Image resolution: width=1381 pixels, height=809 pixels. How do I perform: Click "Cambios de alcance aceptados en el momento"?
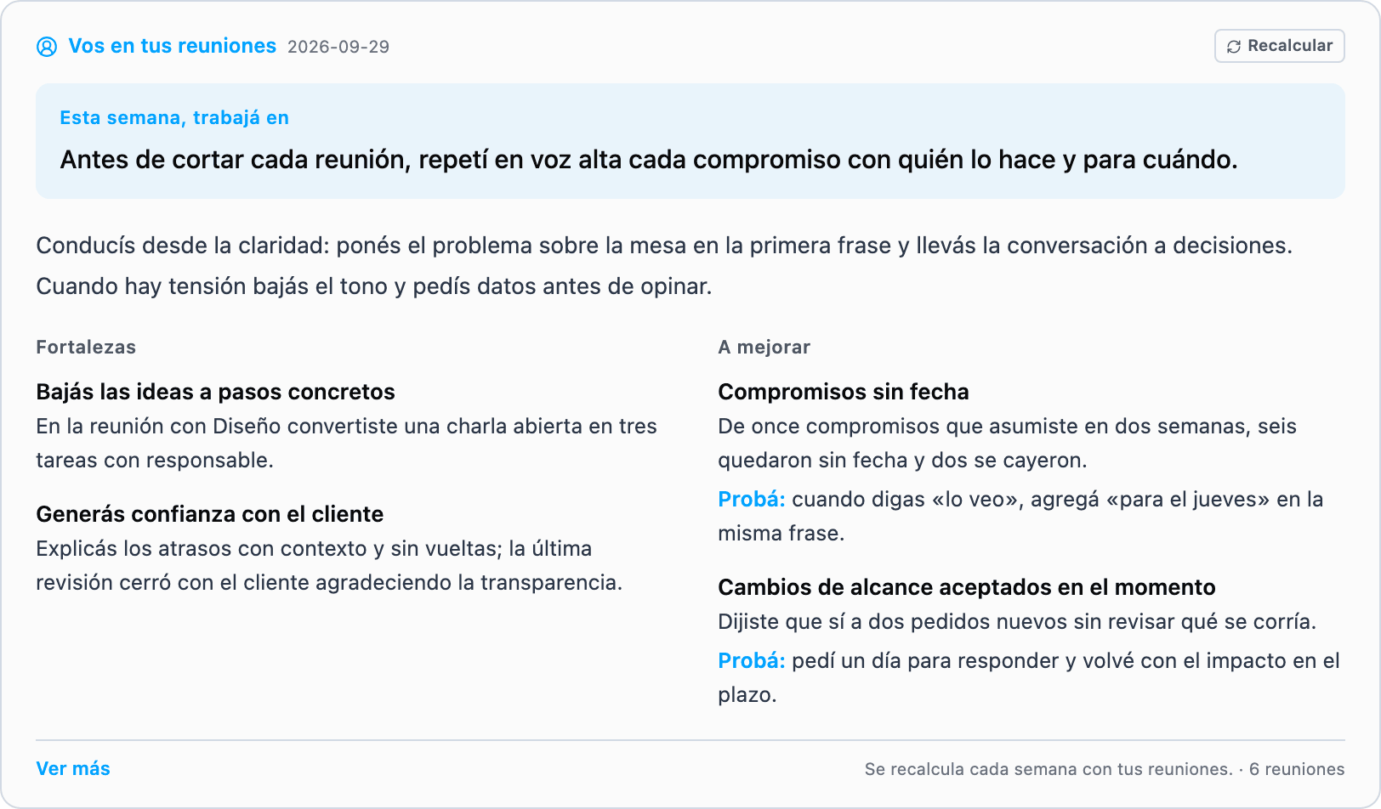[x=967, y=587]
